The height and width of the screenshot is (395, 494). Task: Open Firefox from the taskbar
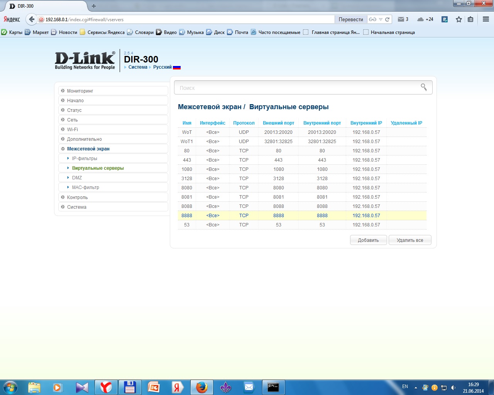coord(201,387)
